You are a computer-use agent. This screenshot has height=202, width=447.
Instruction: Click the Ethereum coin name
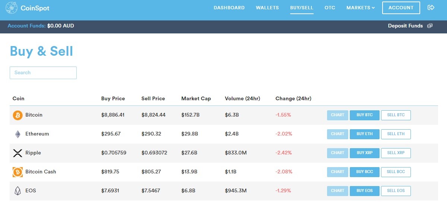click(x=37, y=134)
